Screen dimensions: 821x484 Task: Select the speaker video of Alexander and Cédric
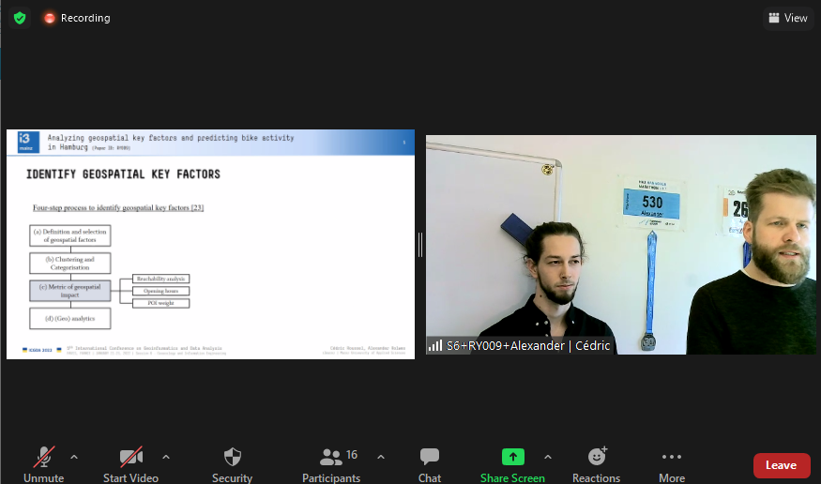click(621, 245)
